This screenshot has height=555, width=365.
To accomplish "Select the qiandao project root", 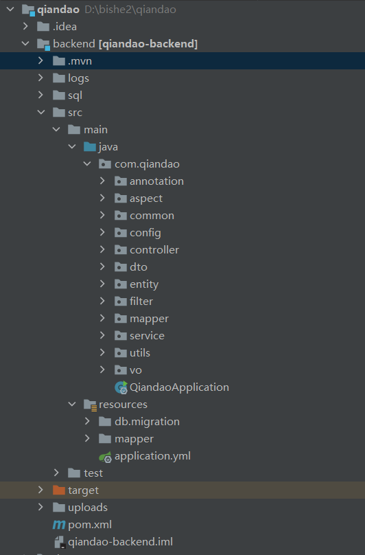I will tap(58, 9).
